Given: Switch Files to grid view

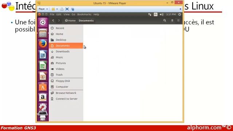Looking at the screenshot, I should pos(178,20).
